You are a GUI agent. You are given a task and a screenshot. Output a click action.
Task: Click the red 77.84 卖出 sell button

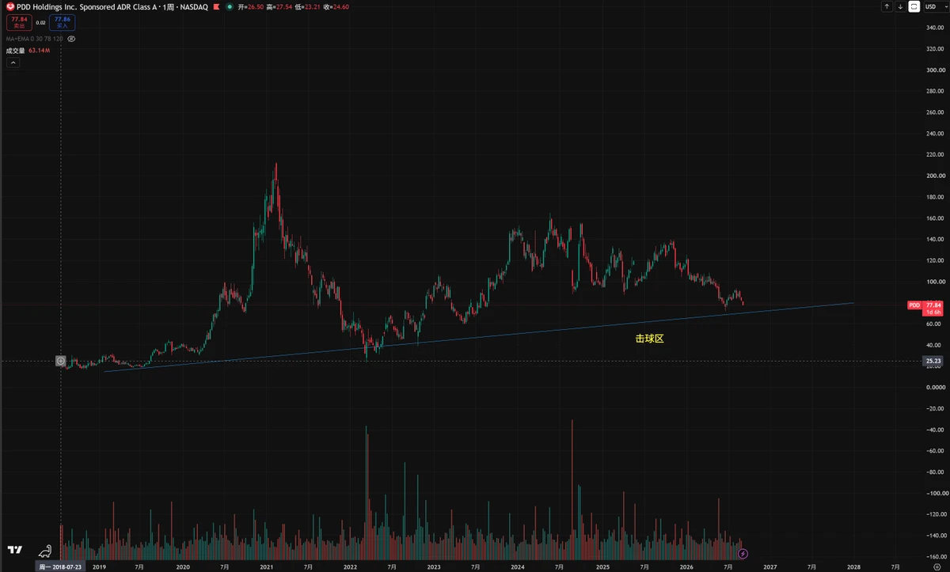point(19,23)
